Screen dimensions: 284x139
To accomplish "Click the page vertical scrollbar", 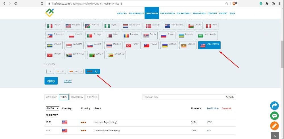I will click(282, 54).
